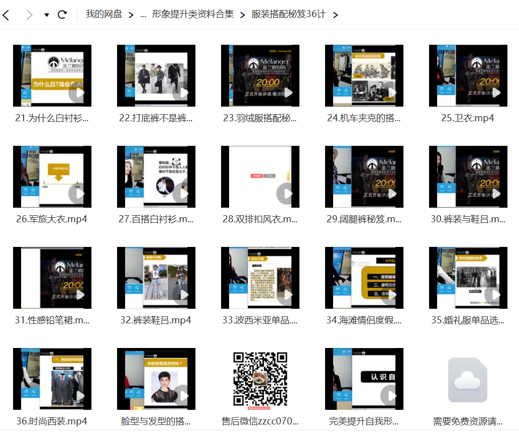Play video 脸型与发型的搭
Viewport: 519px width, 437px height.
point(156,379)
